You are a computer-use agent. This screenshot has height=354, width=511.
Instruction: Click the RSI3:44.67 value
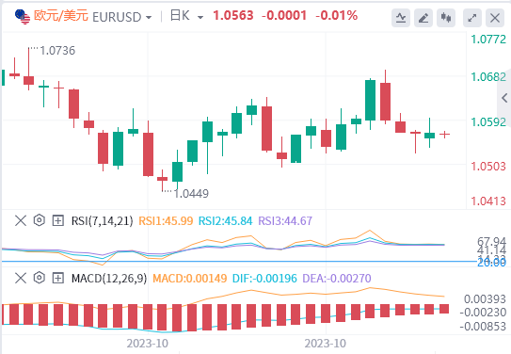click(285, 221)
